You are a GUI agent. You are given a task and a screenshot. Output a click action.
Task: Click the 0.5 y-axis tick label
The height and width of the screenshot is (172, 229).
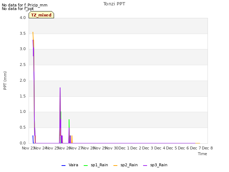click(23, 128)
